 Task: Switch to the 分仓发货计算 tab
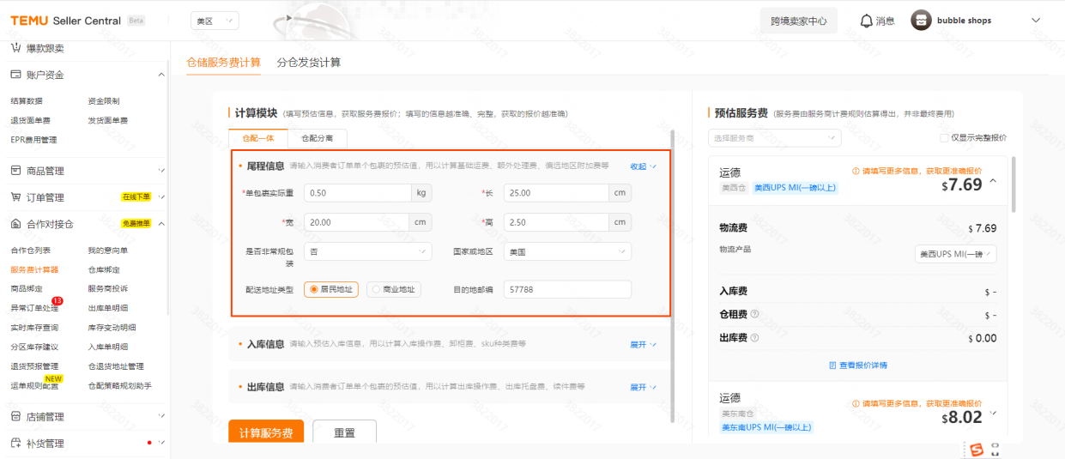(308, 63)
